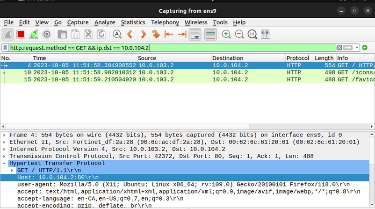Click packet list scroll right arrow

pos(372,127)
